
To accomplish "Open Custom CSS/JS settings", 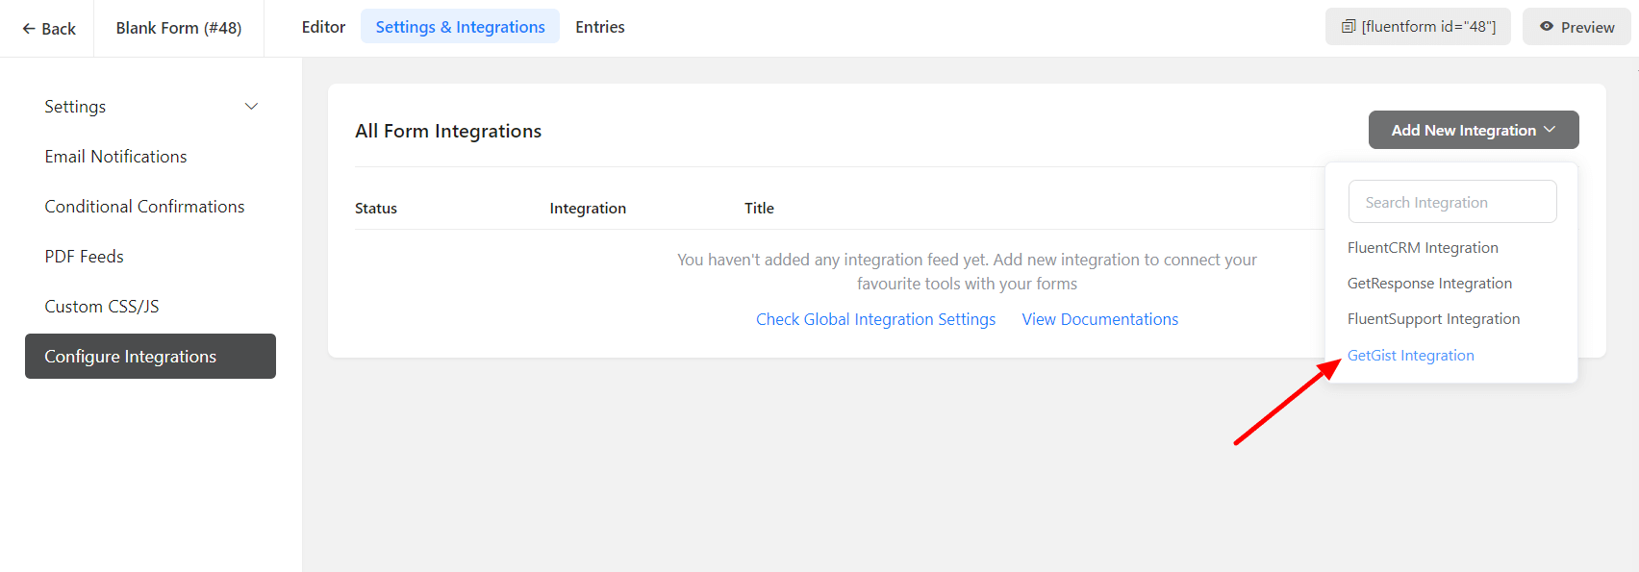I will (102, 307).
